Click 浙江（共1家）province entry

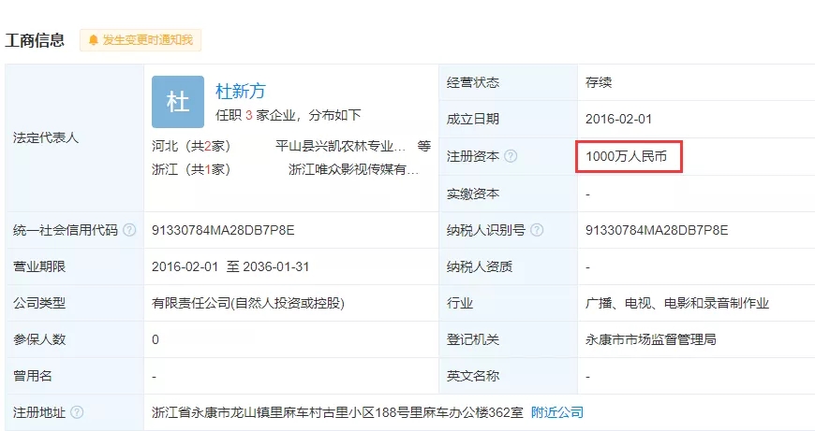point(191,169)
